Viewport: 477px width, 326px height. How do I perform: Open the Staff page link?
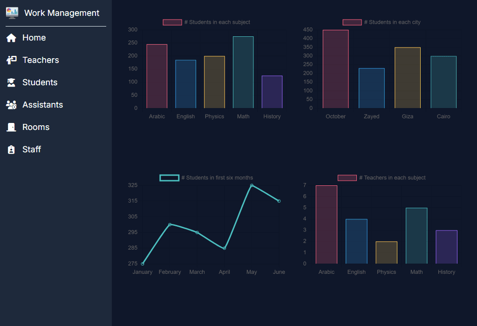pos(32,149)
